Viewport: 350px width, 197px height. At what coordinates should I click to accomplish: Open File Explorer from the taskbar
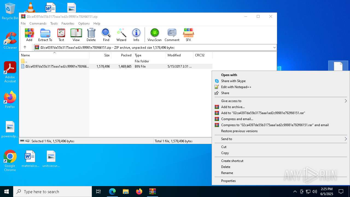[126, 192]
